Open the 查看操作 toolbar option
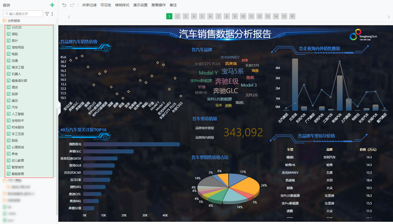Screen dimensions: 393x224 coord(158,5)
